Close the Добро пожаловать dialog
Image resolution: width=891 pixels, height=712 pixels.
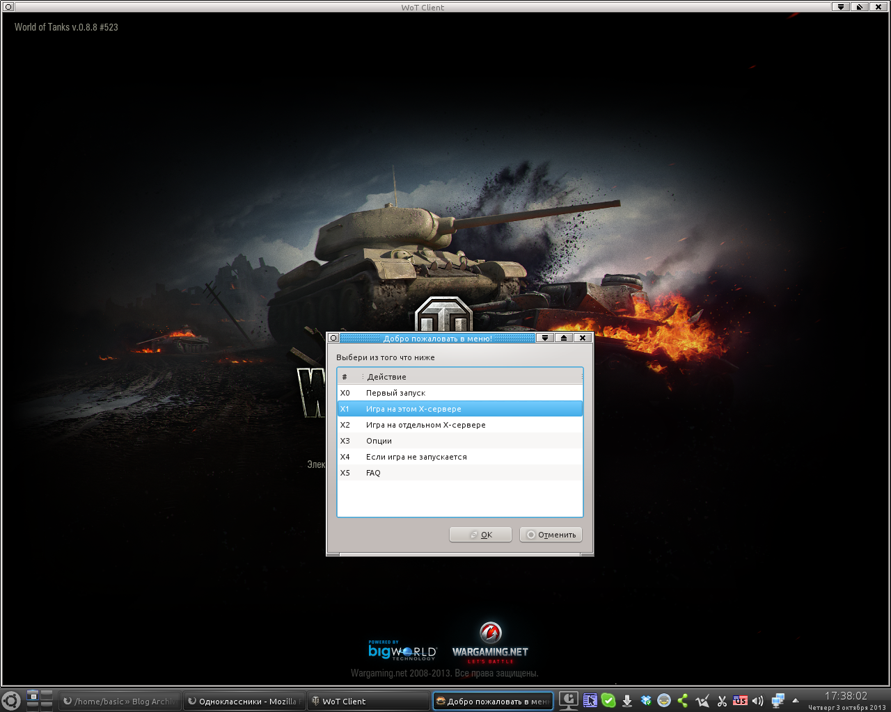[583, 338]
